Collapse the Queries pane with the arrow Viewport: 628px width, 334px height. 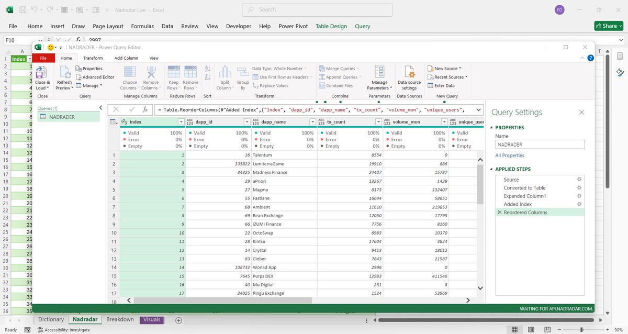100,108
